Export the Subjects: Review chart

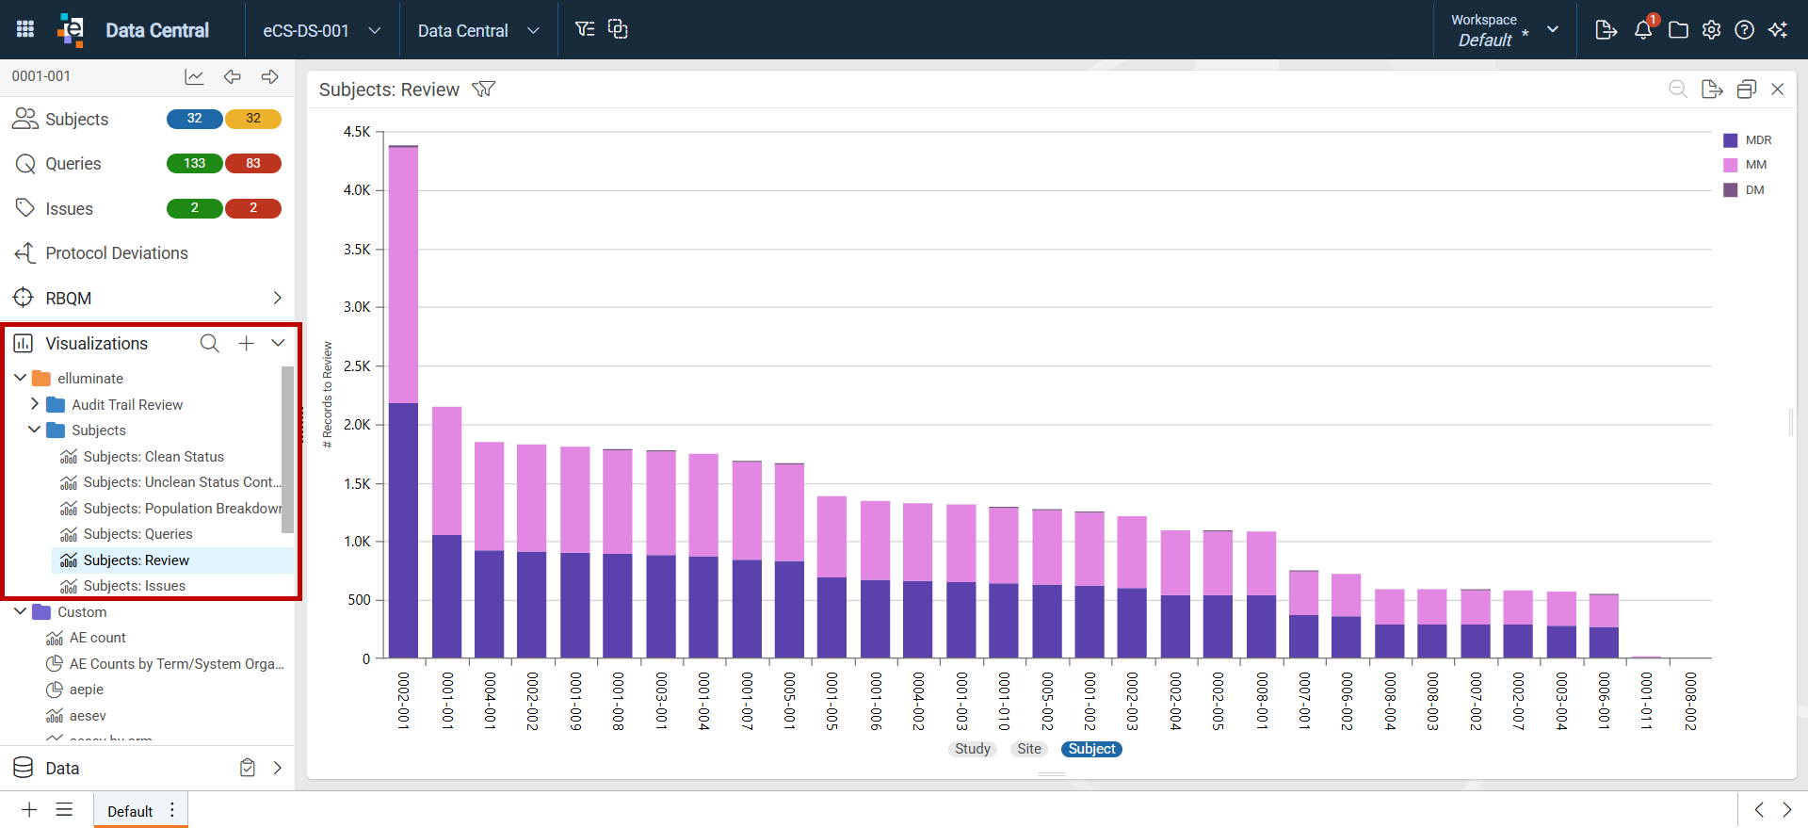1712,89
